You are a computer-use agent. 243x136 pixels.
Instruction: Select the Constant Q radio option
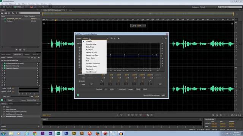point(104,89)
